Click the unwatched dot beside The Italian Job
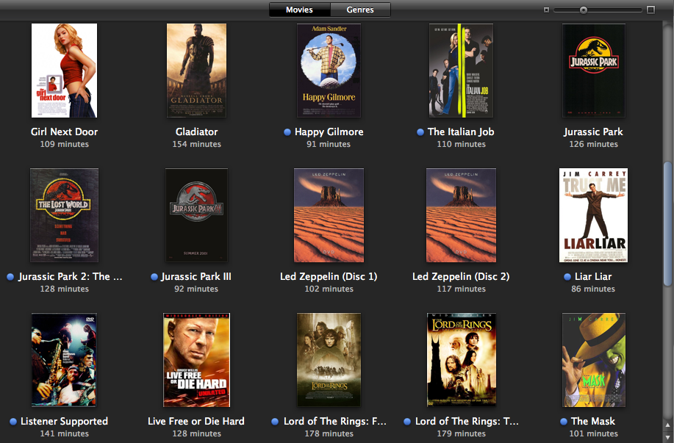This screenshot has width=674, height=443. point(420,132)
